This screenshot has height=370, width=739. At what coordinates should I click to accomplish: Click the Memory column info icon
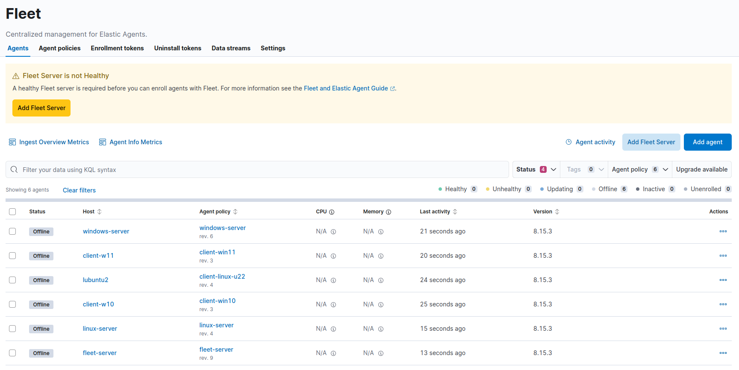click(389, 212)
